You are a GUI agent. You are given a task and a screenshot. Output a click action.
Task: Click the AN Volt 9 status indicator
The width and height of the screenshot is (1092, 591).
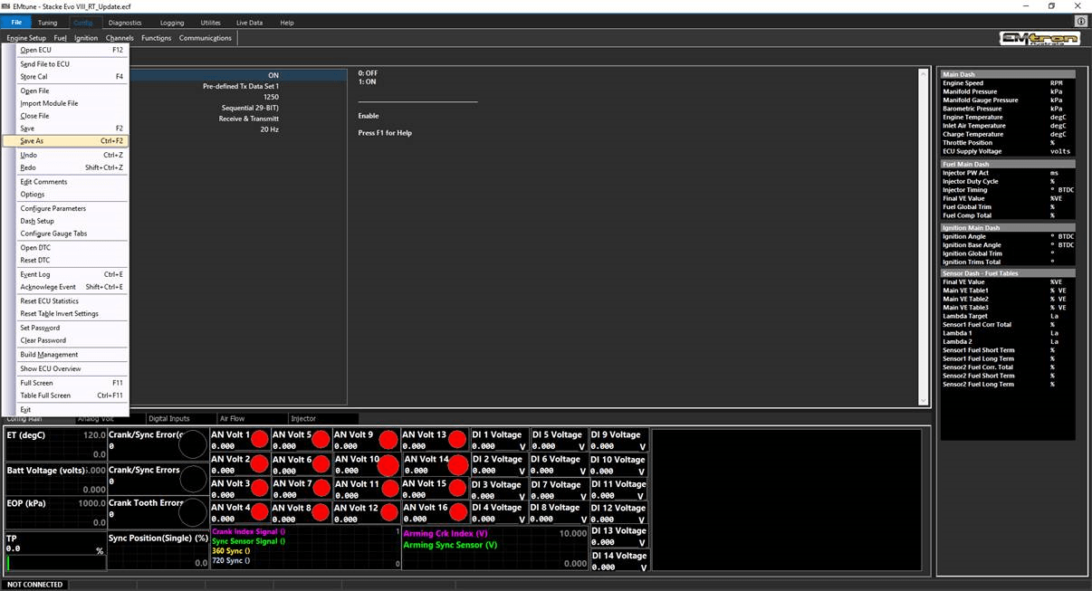pyautogui.click(x=388, y=438)
